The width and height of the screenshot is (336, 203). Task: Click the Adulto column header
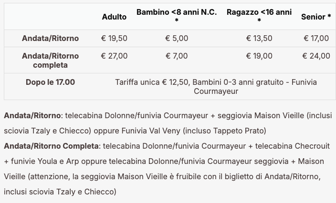(x=114, y=17)
